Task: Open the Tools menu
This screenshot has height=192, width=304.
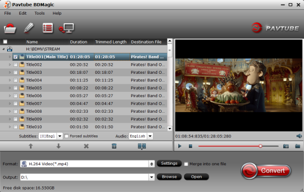Action: point(40,13)
